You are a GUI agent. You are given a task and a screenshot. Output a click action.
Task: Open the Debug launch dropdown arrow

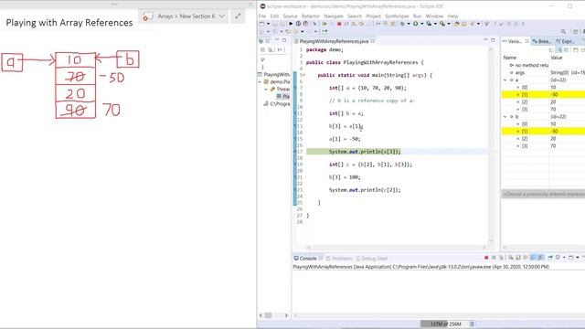(x=409, y=24)
